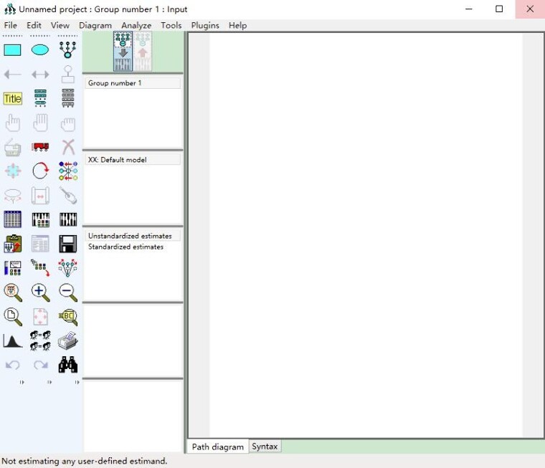
Task: Click the Title figure captions tool
Action: pyautogui.click(x=12, y=98)
